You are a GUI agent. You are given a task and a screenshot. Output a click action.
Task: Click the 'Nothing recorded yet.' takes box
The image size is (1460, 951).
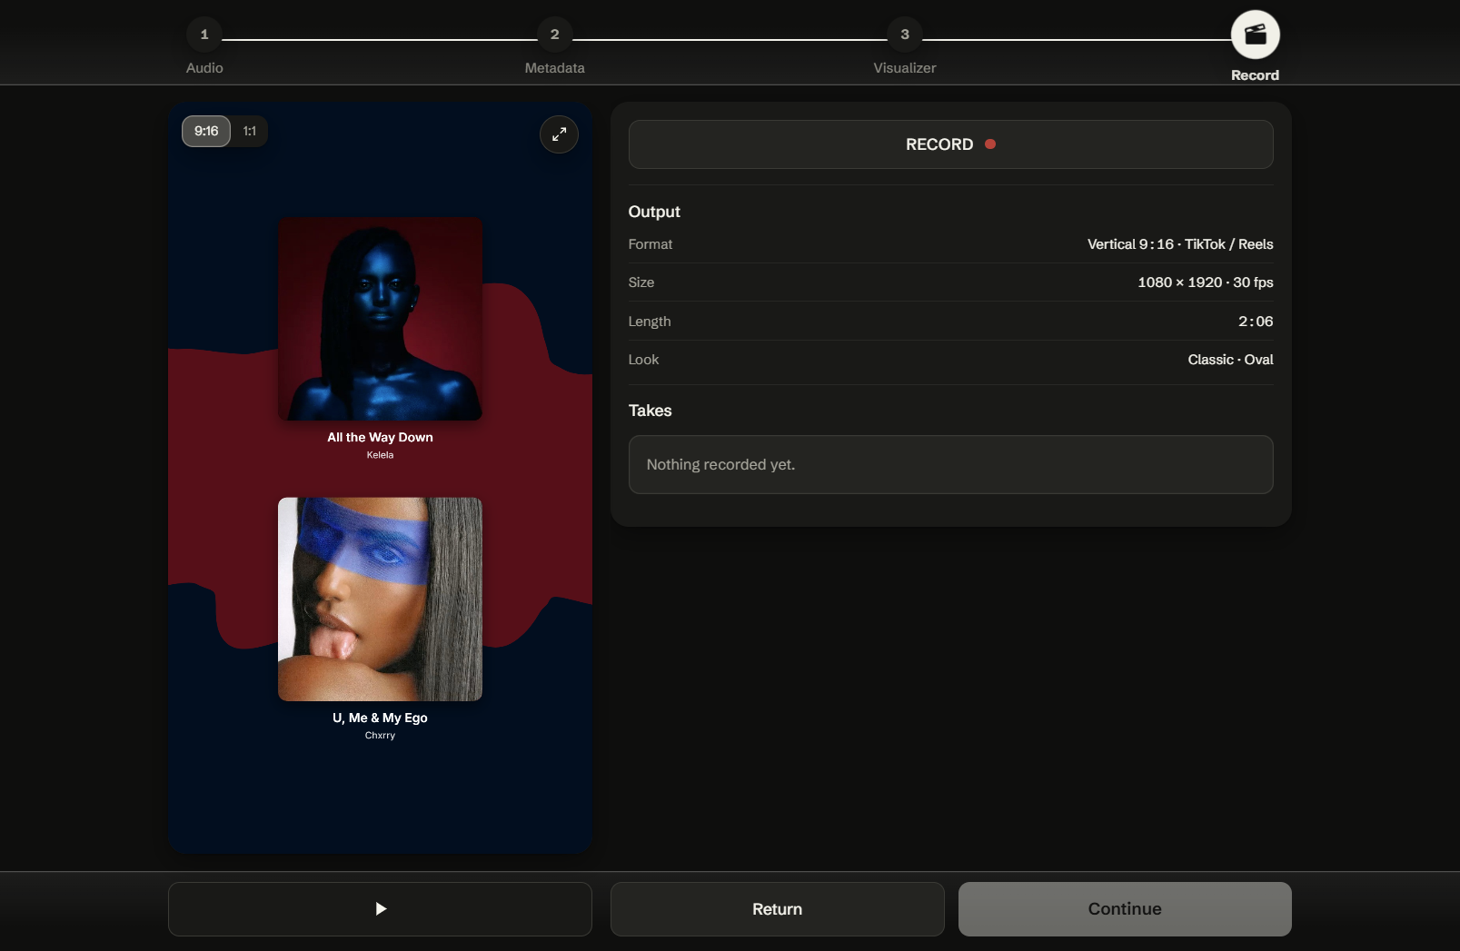(x=950, y=464)
